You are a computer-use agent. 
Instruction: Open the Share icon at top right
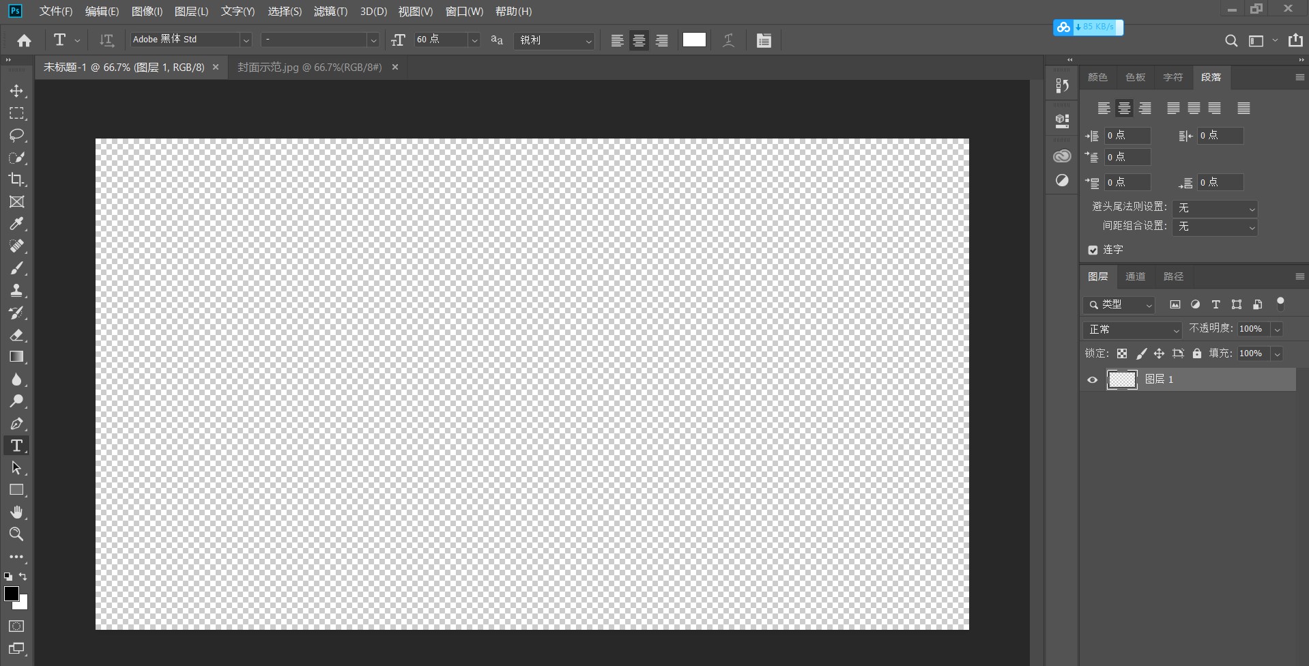point(1295,40)
